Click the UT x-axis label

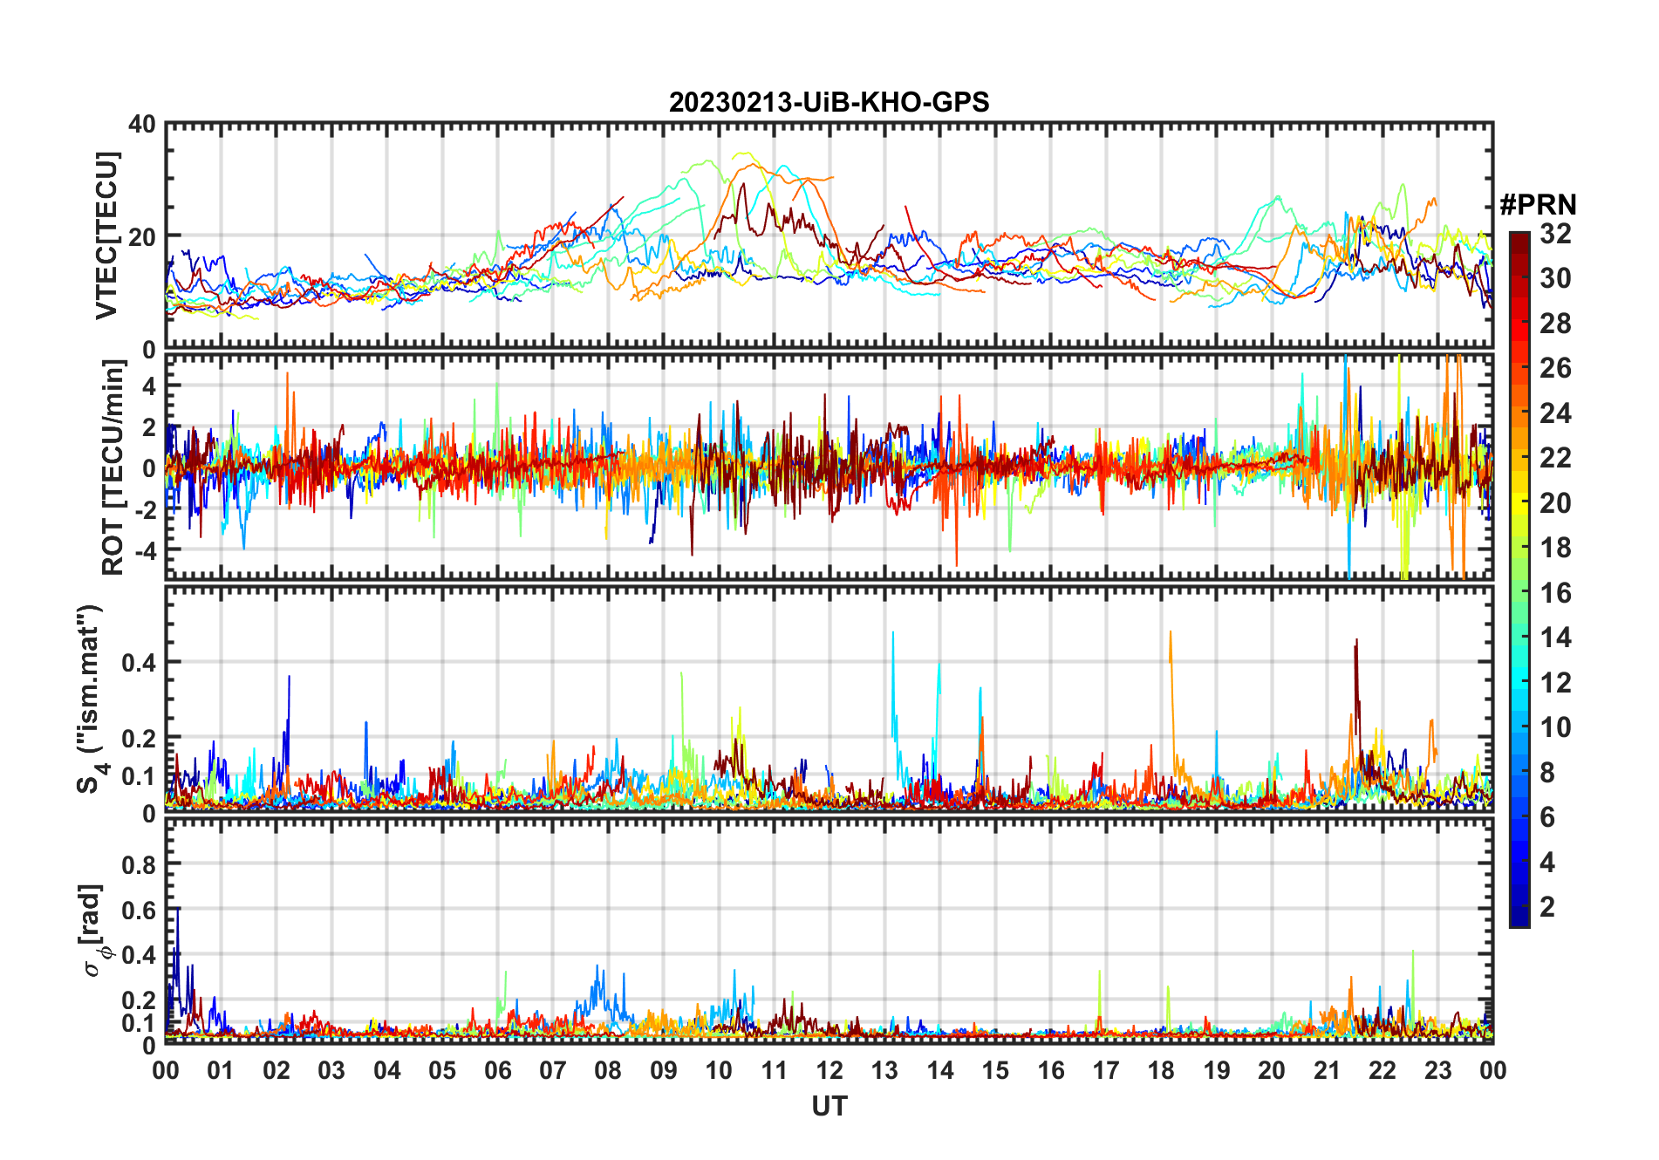[x=829, y=1106]
